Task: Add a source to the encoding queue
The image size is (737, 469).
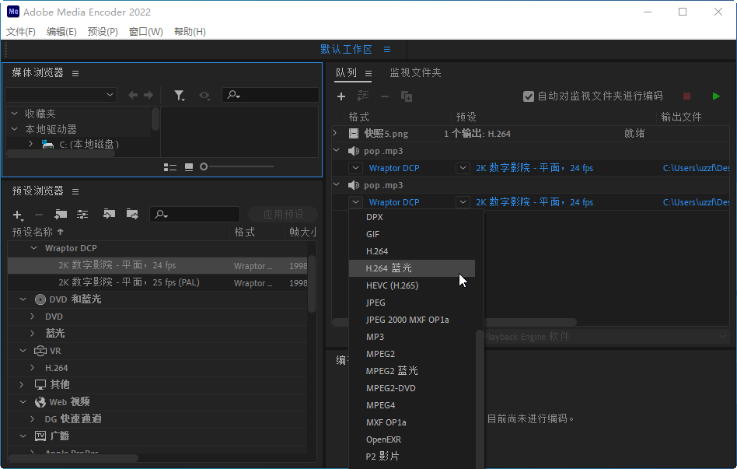Action: (341, 96)
